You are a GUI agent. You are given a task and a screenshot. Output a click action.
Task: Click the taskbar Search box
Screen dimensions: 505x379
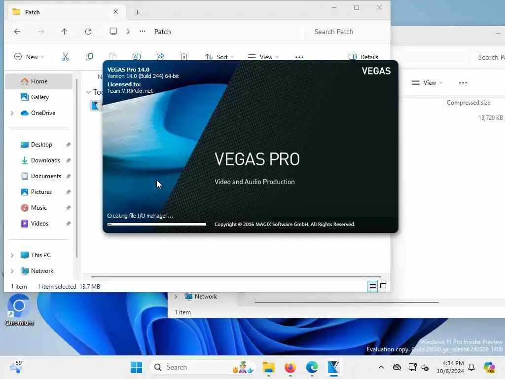tap(203, 367)
